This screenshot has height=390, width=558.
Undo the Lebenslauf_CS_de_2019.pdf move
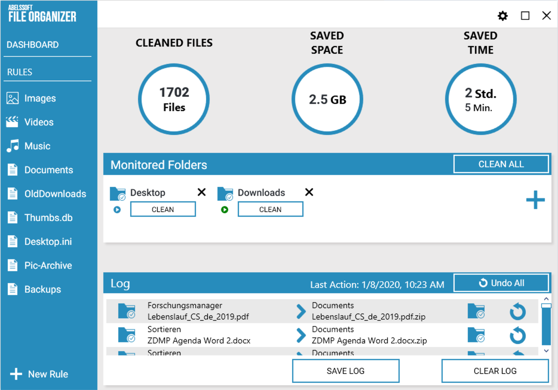pyautogui.click(x=517, y=311)
